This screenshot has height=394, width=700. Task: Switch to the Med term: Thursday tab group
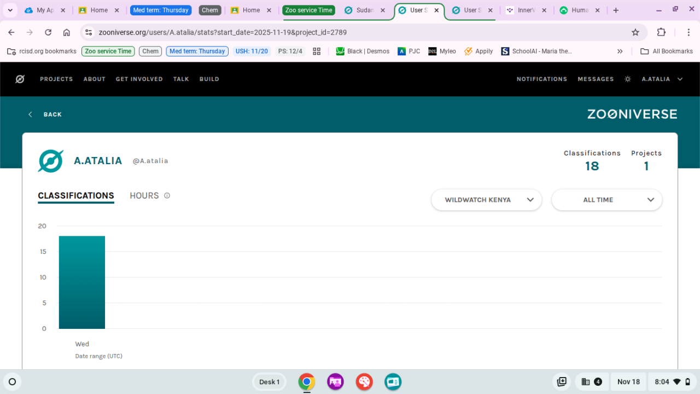[x=161, y=10]
